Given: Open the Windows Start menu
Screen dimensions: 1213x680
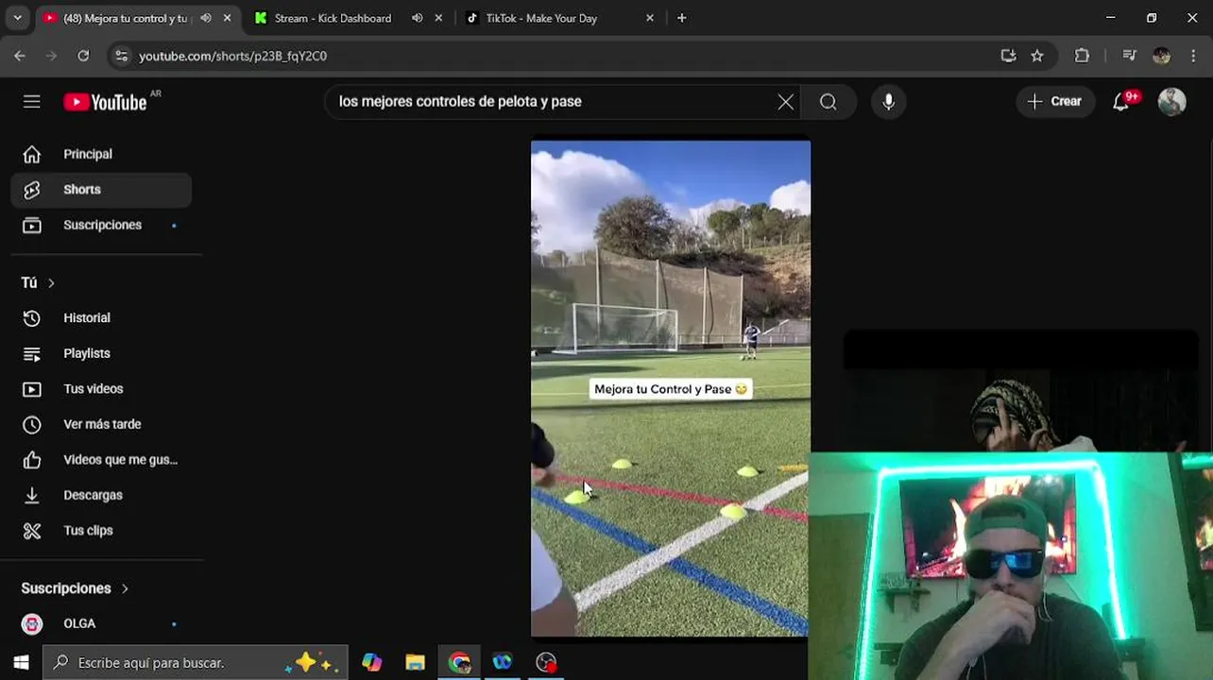Looking at the screenshot, I should (x=21, y=662).
